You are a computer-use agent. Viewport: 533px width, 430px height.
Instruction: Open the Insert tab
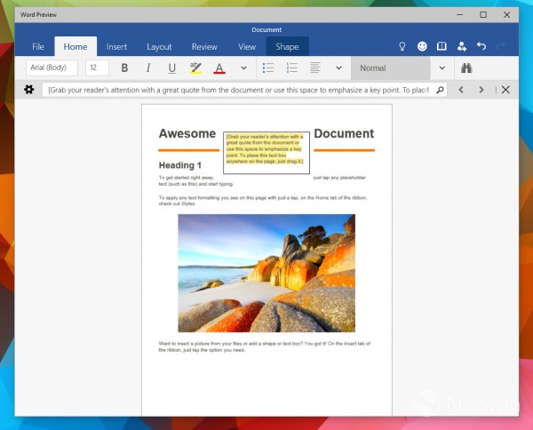pos(116,46)
